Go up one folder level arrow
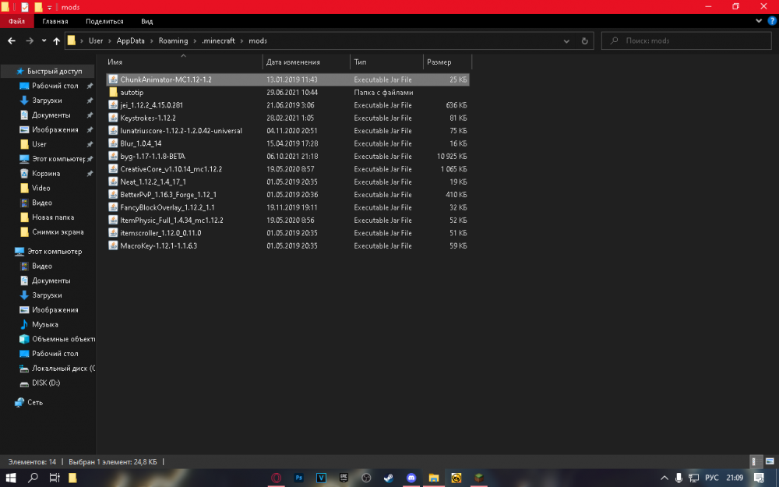The height and width of the screenshot is (487, 779). point(57,41)
